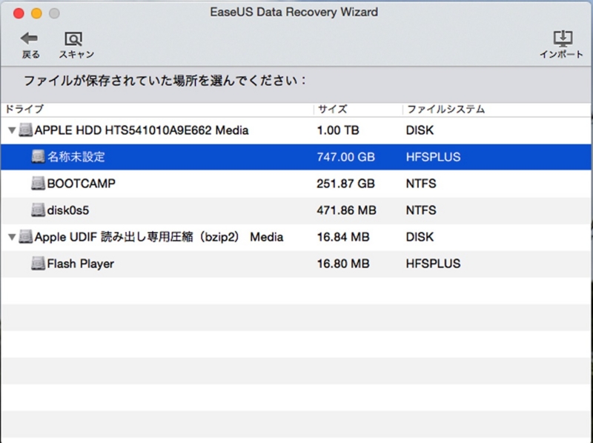Minimize the window with the yellow button
Image resolution: width=593 pixels, height=443 pixels.
coord(36,13)
